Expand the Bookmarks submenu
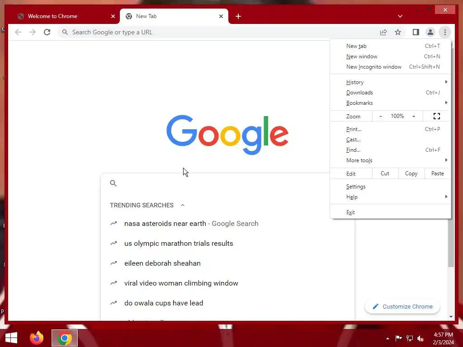The height and width of the screenshot is (347, 463). [390, 103]
